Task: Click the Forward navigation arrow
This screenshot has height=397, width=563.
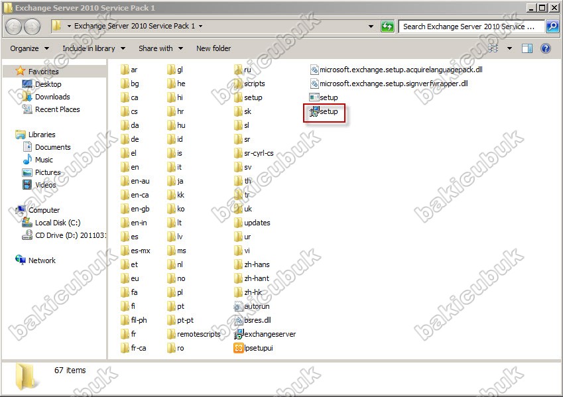Action: coord(32,27)
